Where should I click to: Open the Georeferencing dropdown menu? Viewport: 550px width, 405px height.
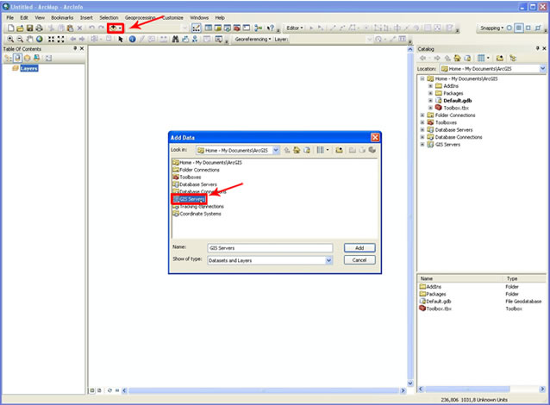pos(253,40)
